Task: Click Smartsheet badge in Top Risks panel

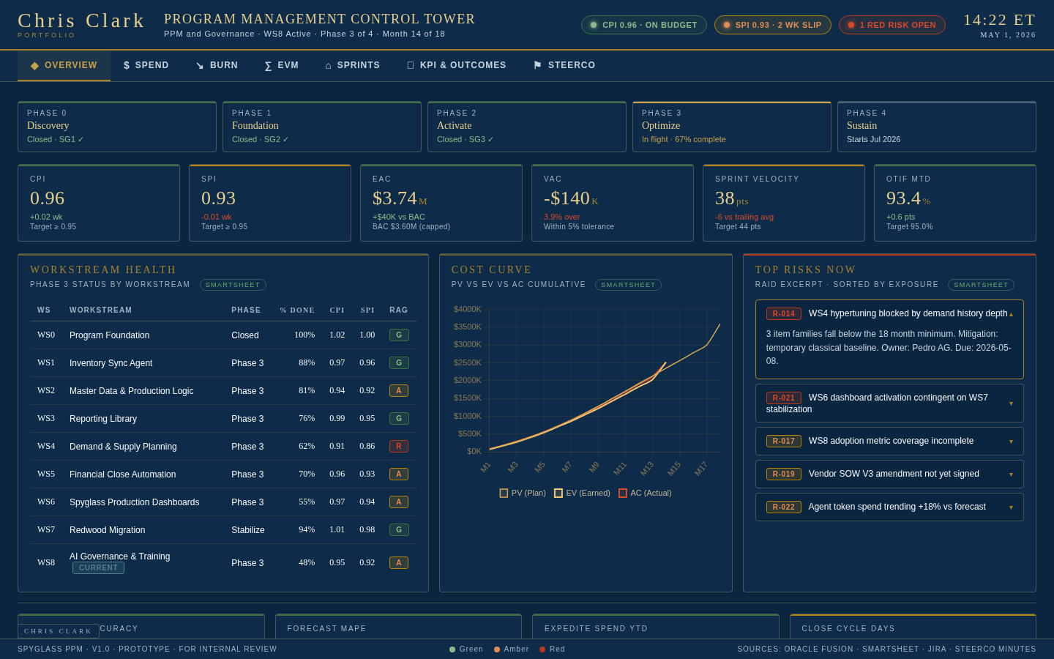Action: 981,285
